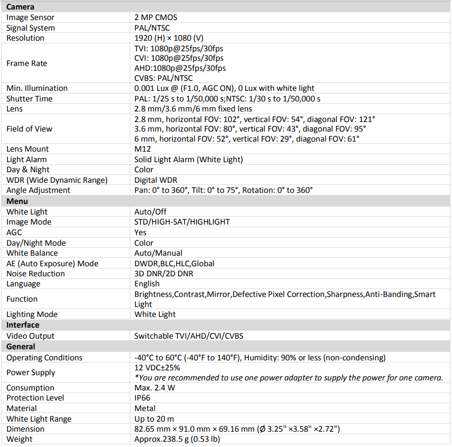
Task: Select the Shutter Time value text
Action: pos(227,99)
